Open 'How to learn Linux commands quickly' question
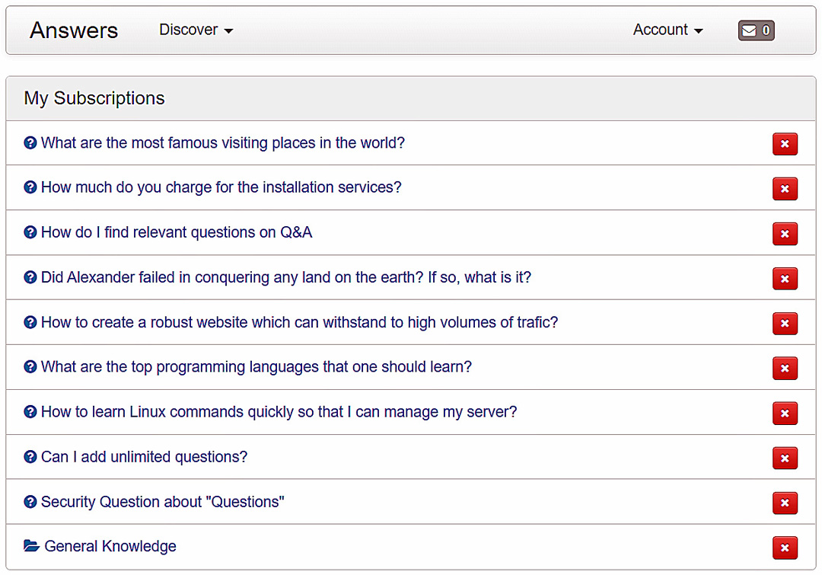Image resolution: width=822 pixels, height=575 pixels. pyautogui.click(x=279, y=412)
